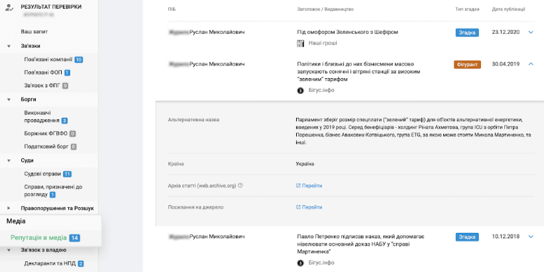Expand the 10.12.2018 article row chevron
The image size is (544, 272).
531,236
